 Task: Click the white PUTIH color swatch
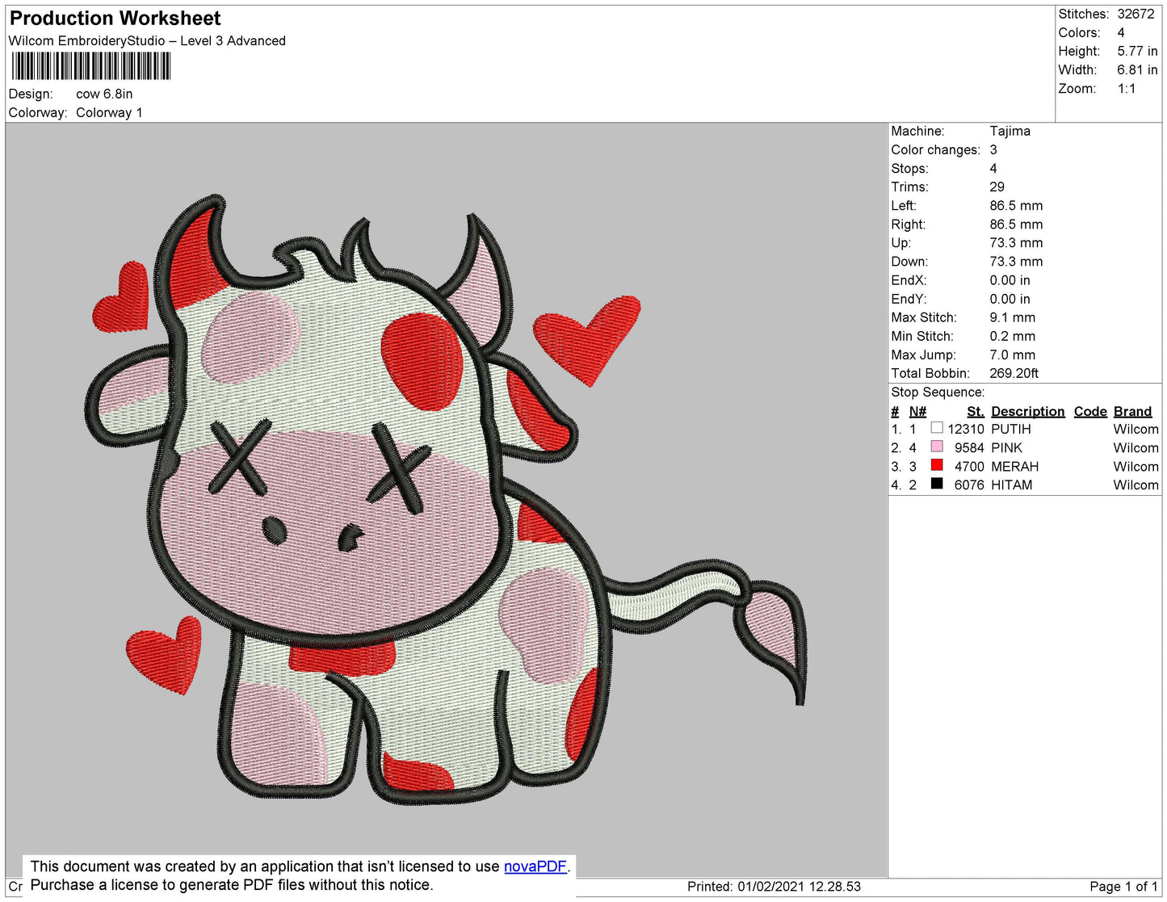[937, 428]
